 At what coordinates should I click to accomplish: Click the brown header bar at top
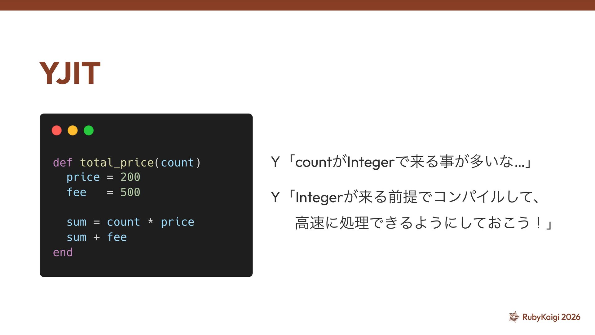pyautogui.click(x=297, y=5)
